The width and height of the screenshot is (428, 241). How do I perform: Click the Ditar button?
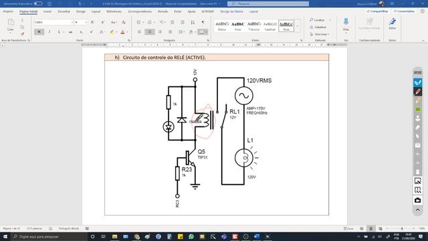click(346, 25)
